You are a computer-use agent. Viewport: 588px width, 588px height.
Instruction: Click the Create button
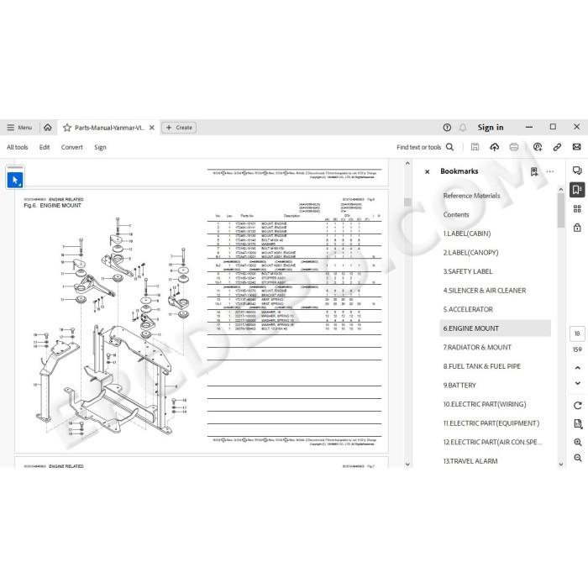click(x=179, y=128)
